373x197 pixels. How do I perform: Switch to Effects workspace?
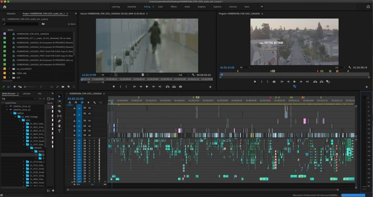coord(174,7)
